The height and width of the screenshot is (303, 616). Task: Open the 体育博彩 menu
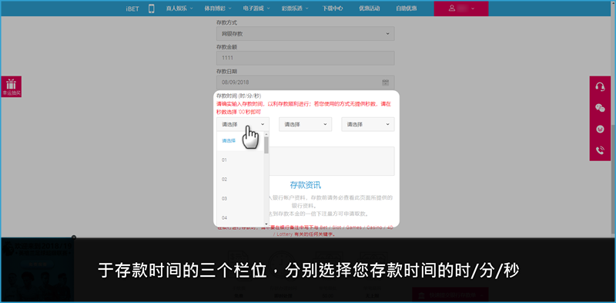point(218,8)
